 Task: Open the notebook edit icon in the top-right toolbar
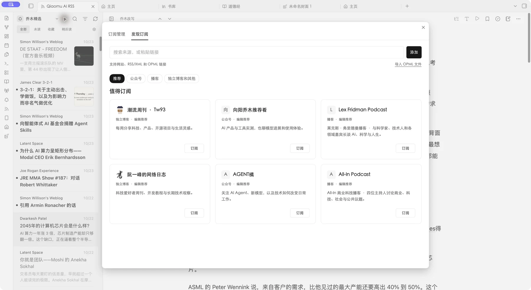pos(508,19)
